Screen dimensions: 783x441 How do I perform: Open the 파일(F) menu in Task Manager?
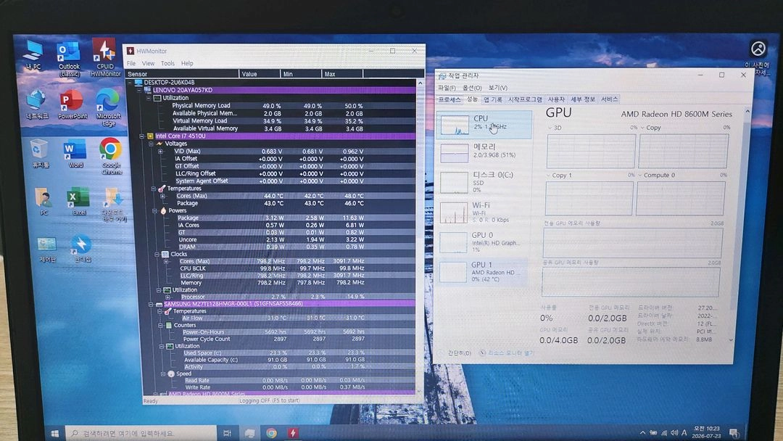point(447,88)
